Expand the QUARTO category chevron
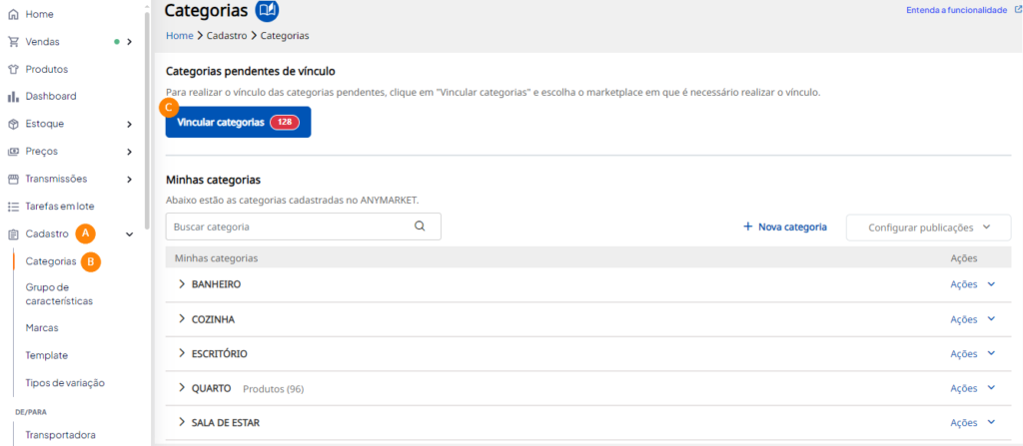The width and height of the screenshot is (1023, 446). click(182, 388)
